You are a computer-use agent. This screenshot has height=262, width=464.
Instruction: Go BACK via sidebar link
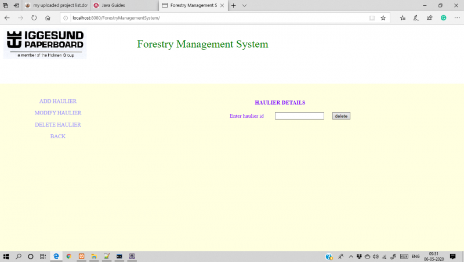[x=58, y=137]
